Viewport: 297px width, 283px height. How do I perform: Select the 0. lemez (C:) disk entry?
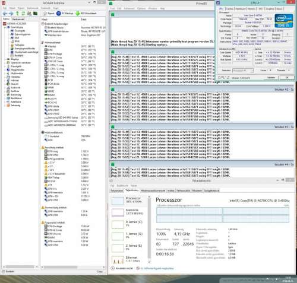(129, 224)
